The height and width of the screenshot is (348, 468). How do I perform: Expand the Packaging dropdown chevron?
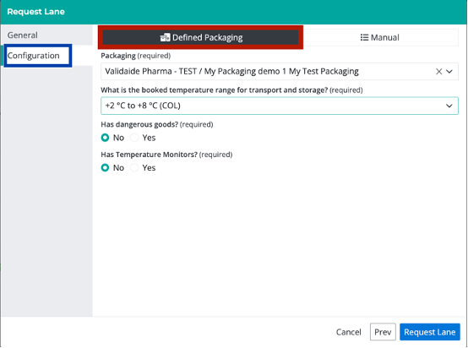(x=449, y=72)
